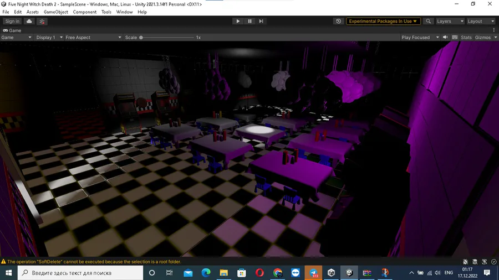Open the Free Aspect resolution dropdown
The image size is (499, 280).
click(93, 38)
